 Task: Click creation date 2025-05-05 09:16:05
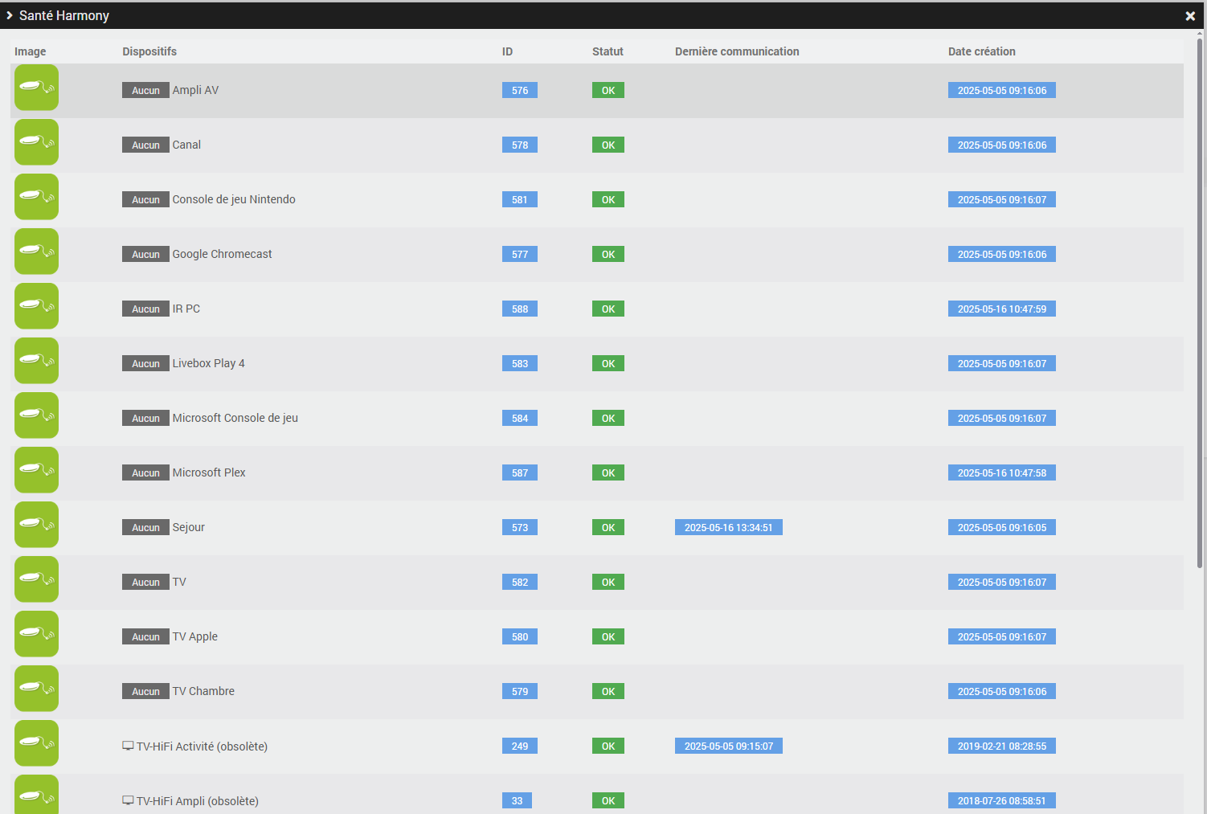click(1002, 527)
